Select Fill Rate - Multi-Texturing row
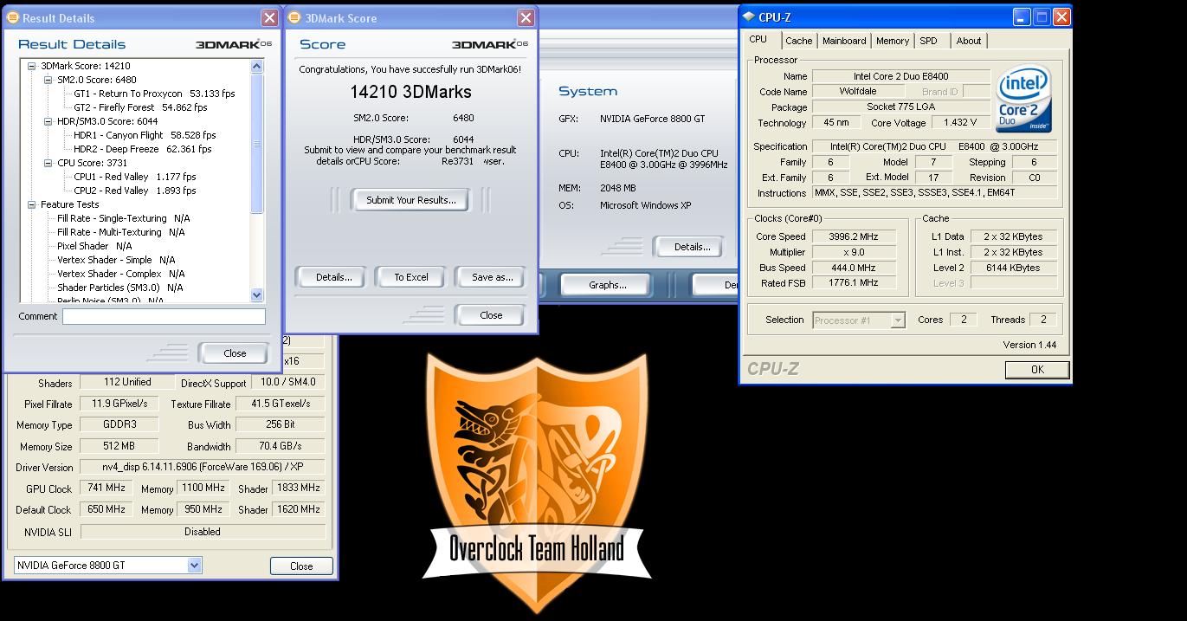Image resolution: width=1187 pixels, height=621 pixels. 121,232
